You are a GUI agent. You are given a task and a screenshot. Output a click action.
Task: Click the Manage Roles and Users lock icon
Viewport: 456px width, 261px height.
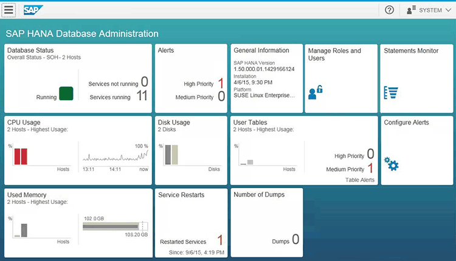315,92
